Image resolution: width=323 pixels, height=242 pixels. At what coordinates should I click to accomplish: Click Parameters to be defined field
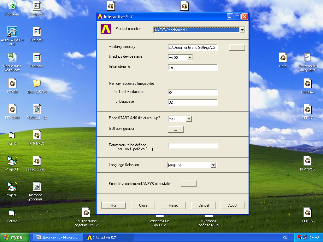pos(193,146)
